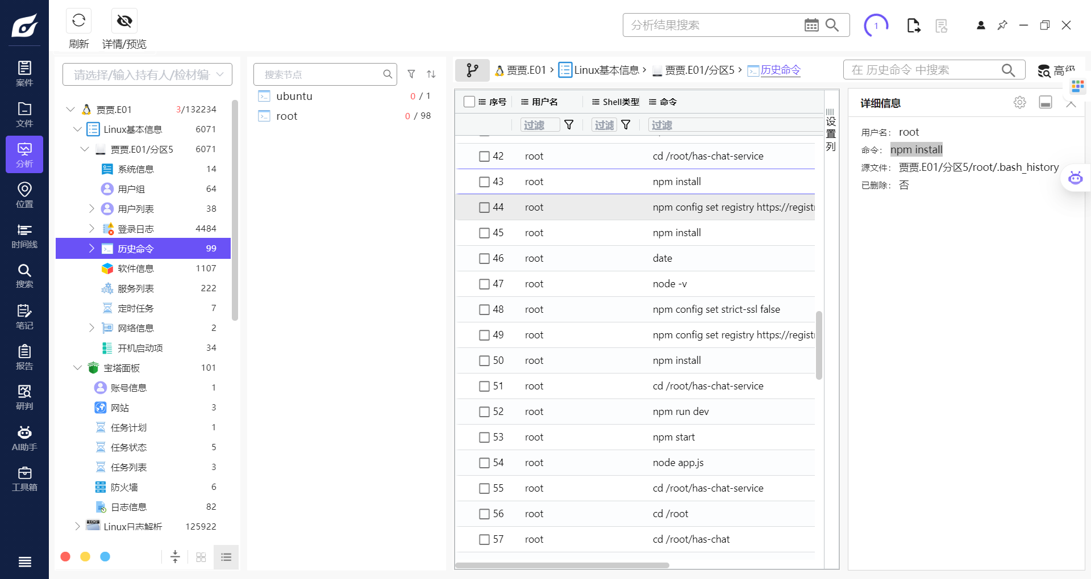Screen dimensions: 1091x579
Task: Click the red color tag dot
Action: 65,557
